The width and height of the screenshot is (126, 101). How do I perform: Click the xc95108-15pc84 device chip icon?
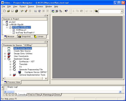[7, 25]
